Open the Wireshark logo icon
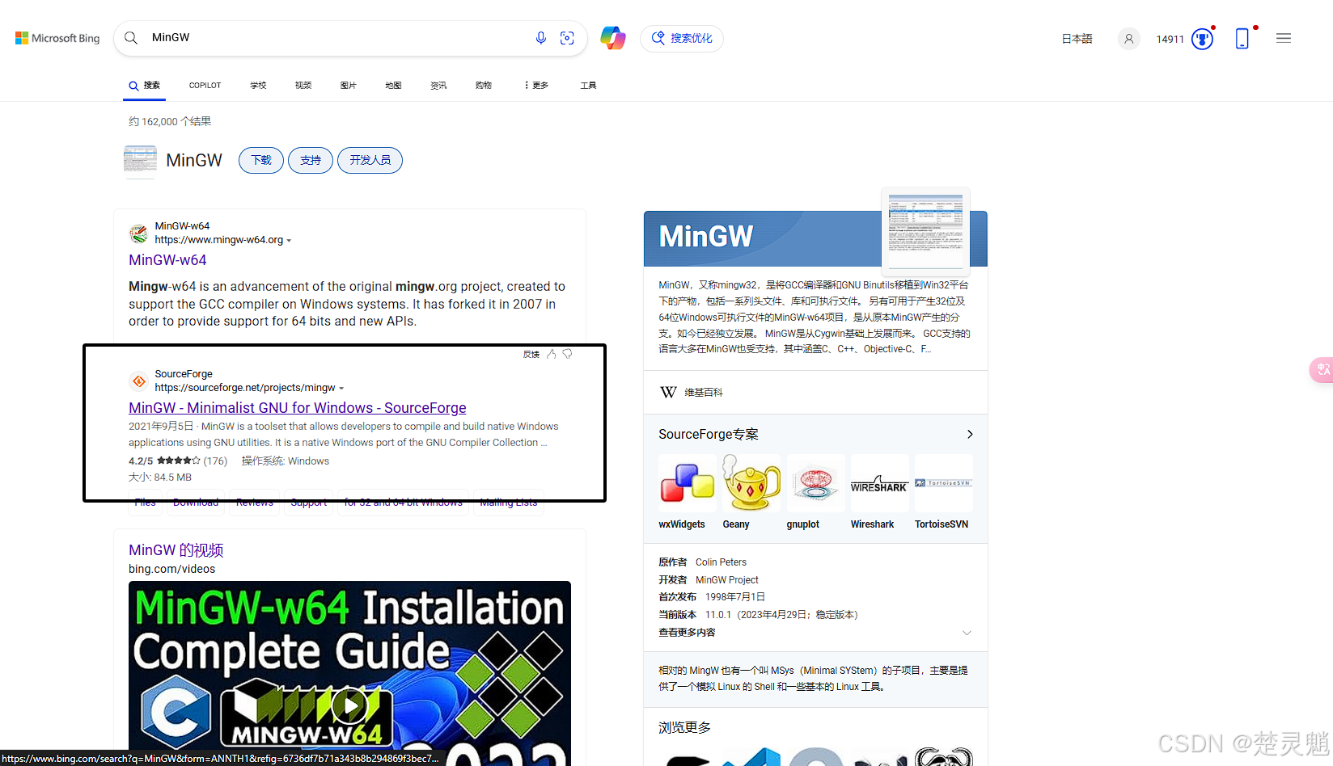The width and height of the screenshot is (1333, 766). click(x=879, y=483)
